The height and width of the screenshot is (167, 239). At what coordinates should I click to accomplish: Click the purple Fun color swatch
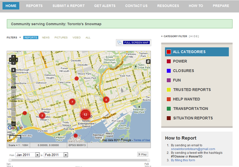coord(169,80)
